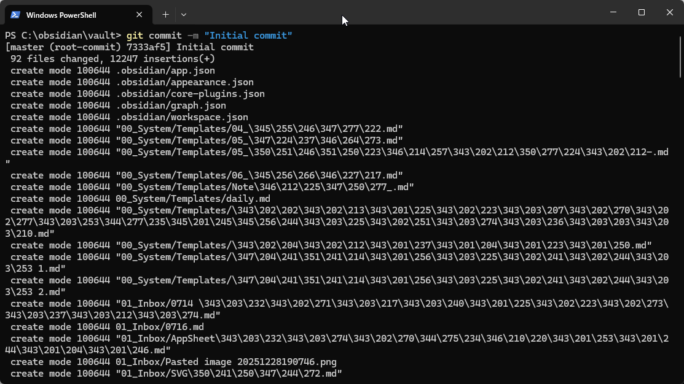Click the 01_Inbox/0716.md entry
684x384 pixels.
159,327
